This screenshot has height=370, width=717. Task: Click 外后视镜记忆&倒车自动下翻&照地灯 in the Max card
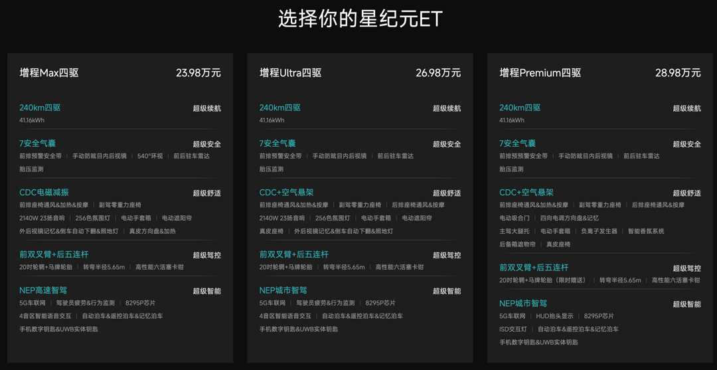click(x=68, y=231)
